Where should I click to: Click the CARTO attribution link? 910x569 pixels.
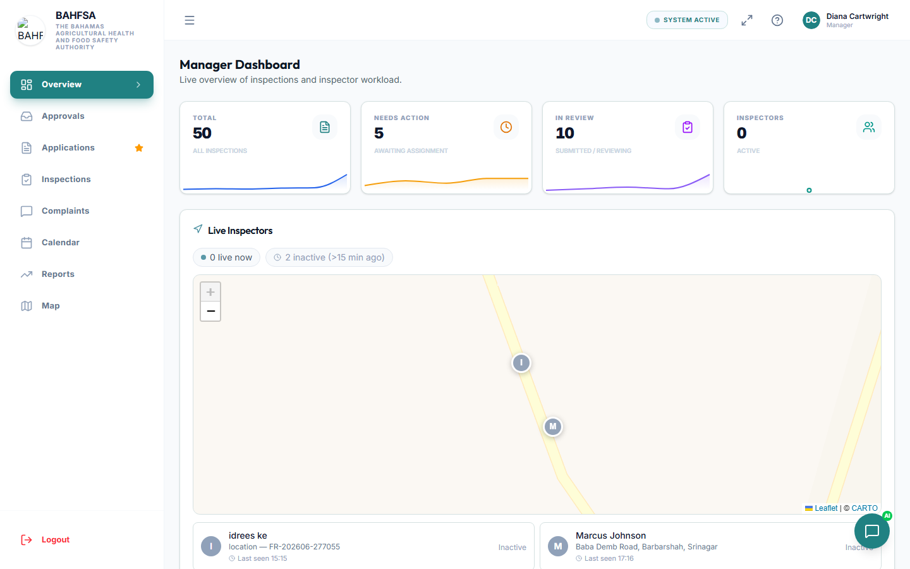pyautogui.click(x=864, y=508)
